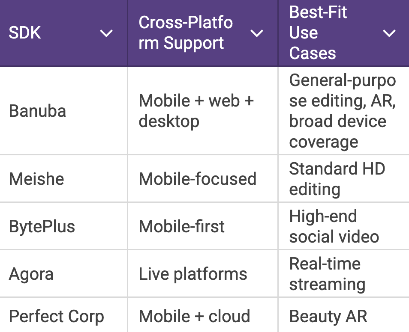Click the "Mobile + web + desktop" cell
Image resolution: width=409 pixels, height=332 pixels.
pyautogui.click(x=196, y=111)
